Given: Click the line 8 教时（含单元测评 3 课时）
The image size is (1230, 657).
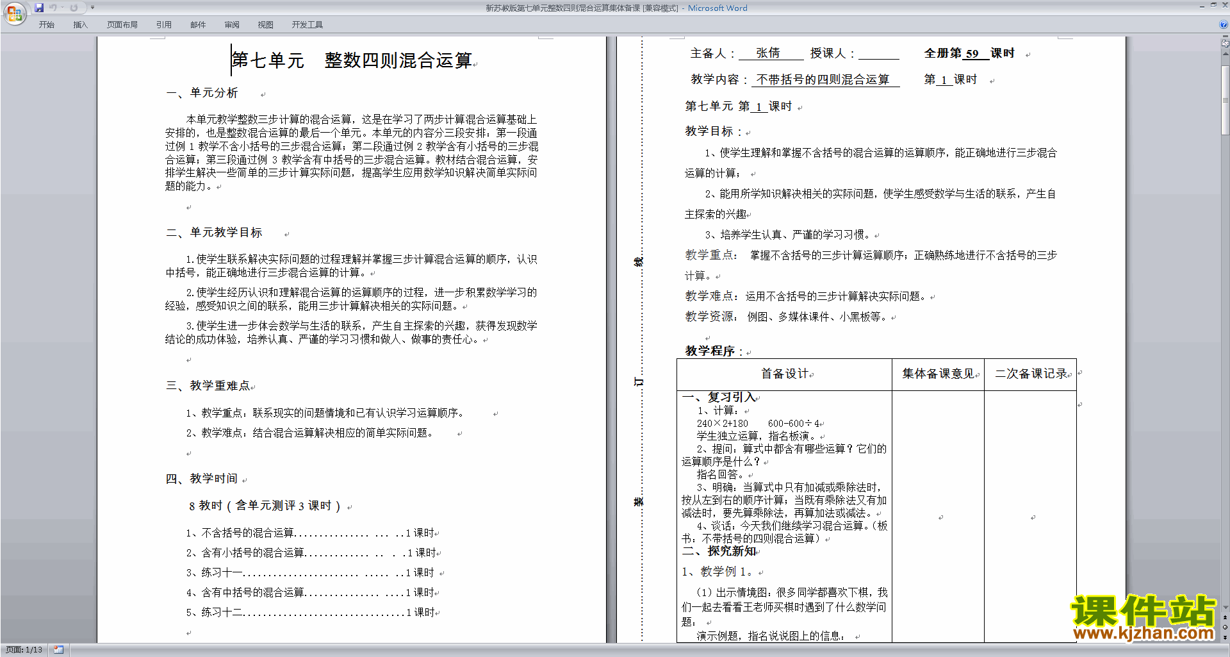Looking at the screenshot, I should pos(265,506).
